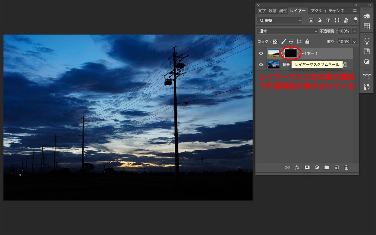Open layer style fx menu
376x235 pixels.
297,167
